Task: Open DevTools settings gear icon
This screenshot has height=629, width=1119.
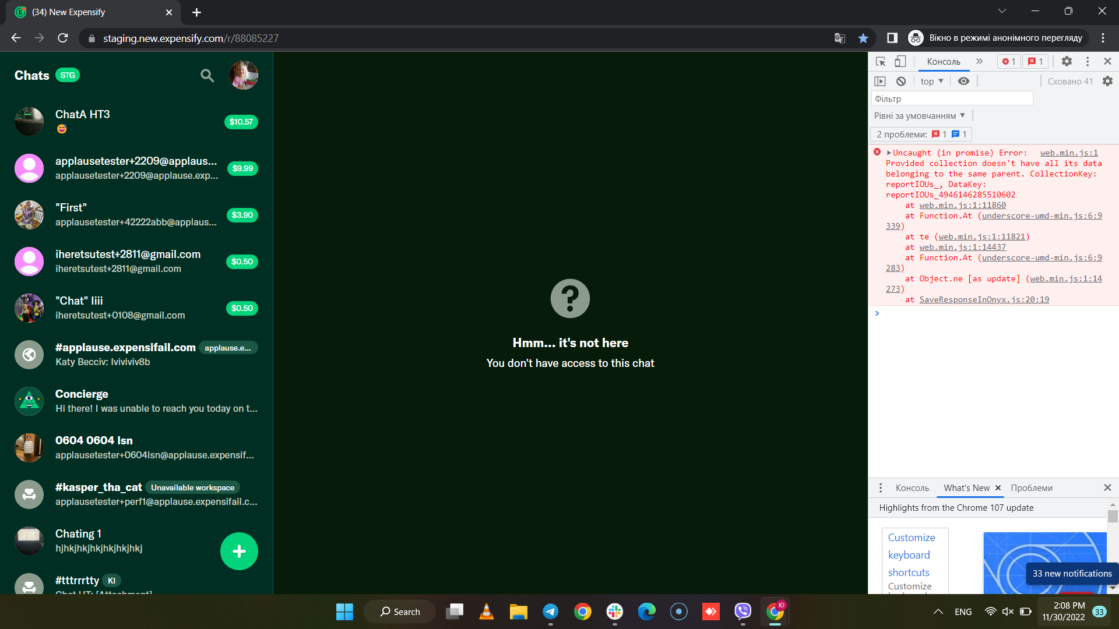Action: point(1067,61)
